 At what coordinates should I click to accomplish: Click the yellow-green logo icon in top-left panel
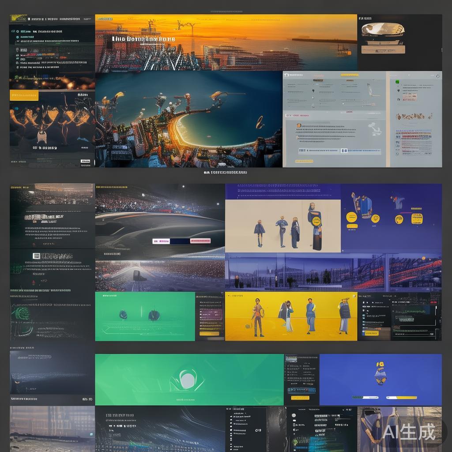19,19
